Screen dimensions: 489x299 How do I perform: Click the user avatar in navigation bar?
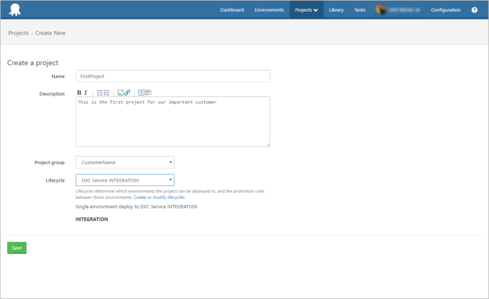[380, 10]
